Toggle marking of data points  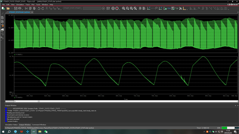177,8
